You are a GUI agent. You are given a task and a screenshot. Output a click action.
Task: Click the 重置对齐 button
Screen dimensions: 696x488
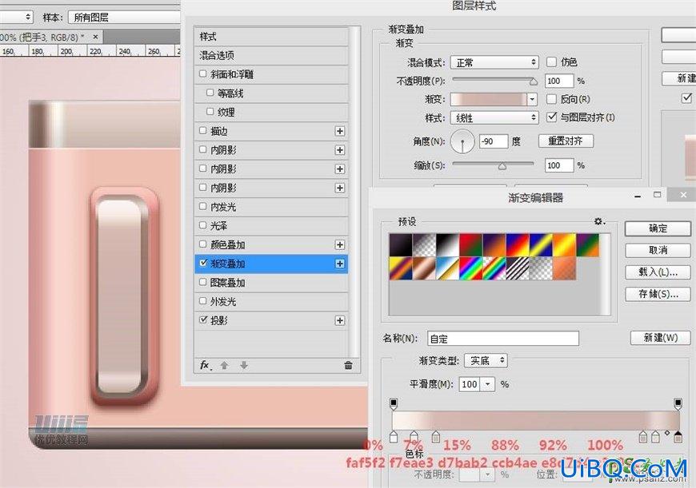[566, 141]
